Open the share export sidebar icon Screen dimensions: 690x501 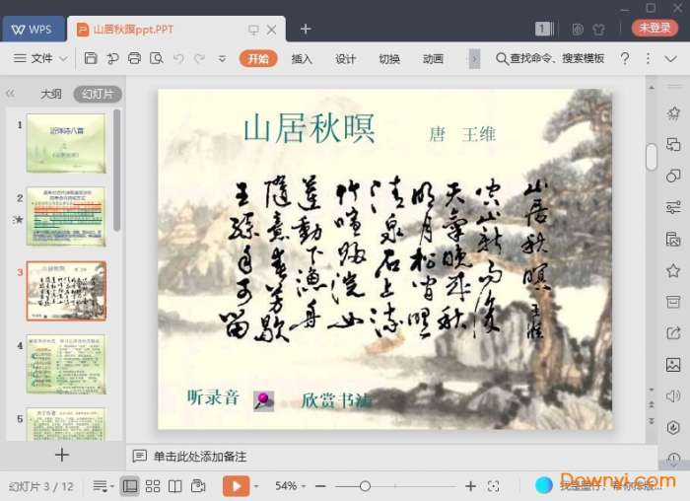pos(673,332)
